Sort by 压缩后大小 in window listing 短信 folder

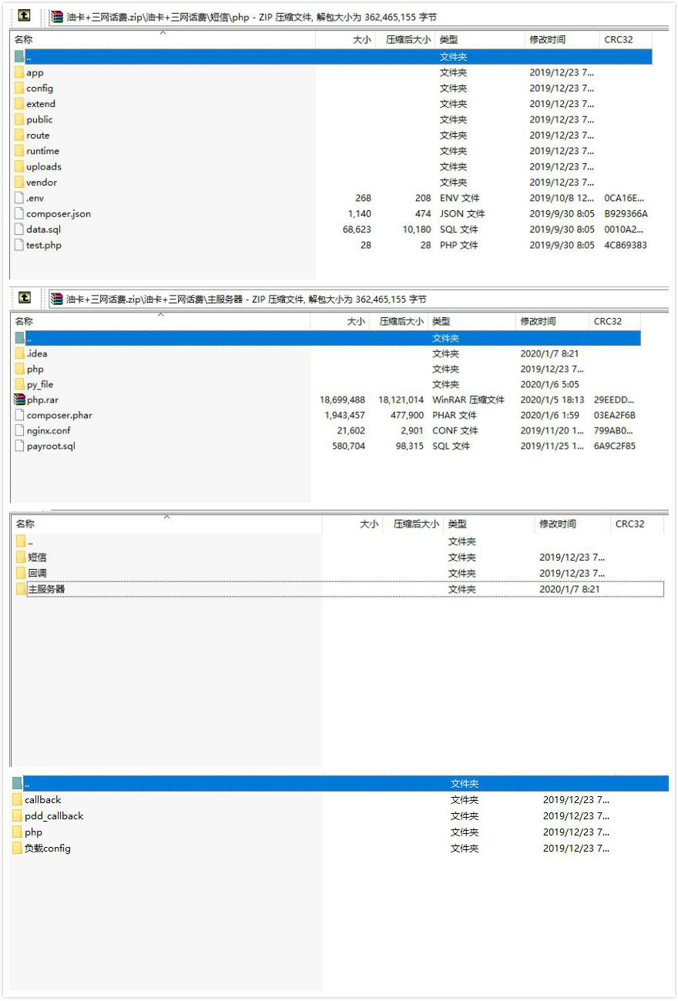pos(413,524)
